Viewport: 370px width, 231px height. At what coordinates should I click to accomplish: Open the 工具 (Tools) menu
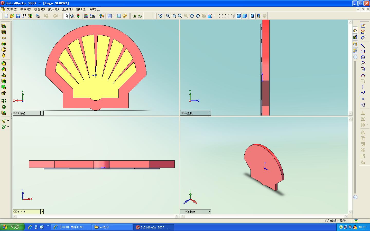[x=67, y=9]
